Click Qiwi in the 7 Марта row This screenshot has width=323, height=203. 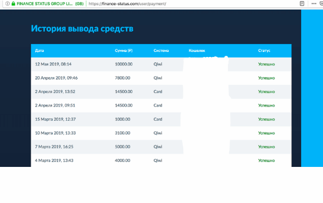pos(158,147)
